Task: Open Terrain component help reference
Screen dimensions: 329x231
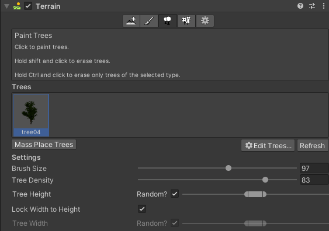Action: (300, 6)
